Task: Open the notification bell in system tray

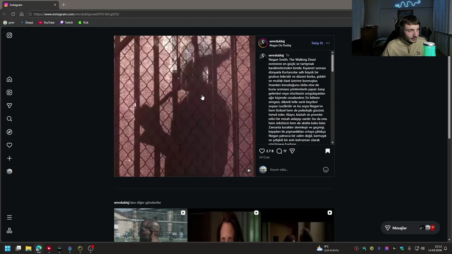Action: [x=445, y=248]
